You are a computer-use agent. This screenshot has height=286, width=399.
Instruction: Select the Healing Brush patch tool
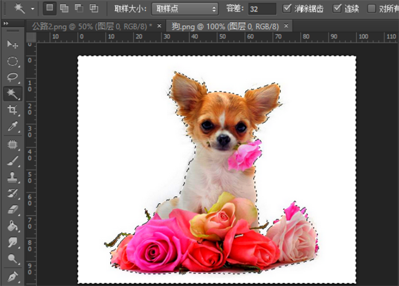[12, 145]
